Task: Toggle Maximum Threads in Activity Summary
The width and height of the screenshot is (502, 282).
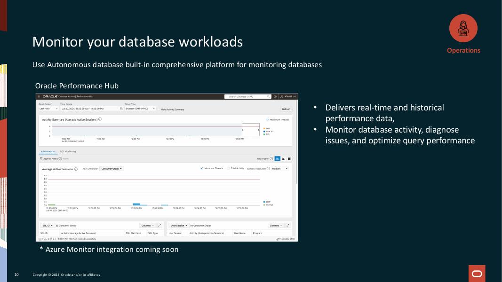Action: 268,119
